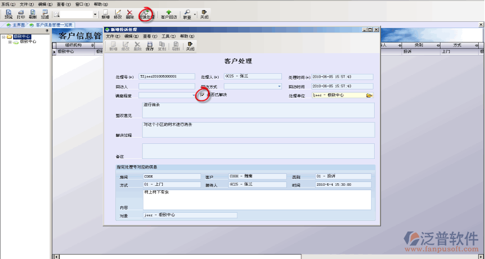Open the 回访方式 dropdown
485x259 pixels.
tap(279, 86)
